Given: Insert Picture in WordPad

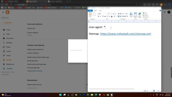Looking at the screenshot, I should (x=131, y=14).
